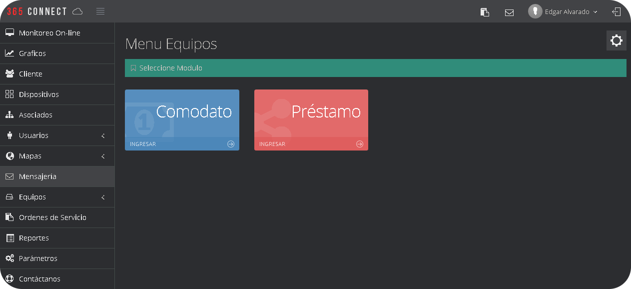Click the cloud icon beside 365 Connect

click(77, 11)
